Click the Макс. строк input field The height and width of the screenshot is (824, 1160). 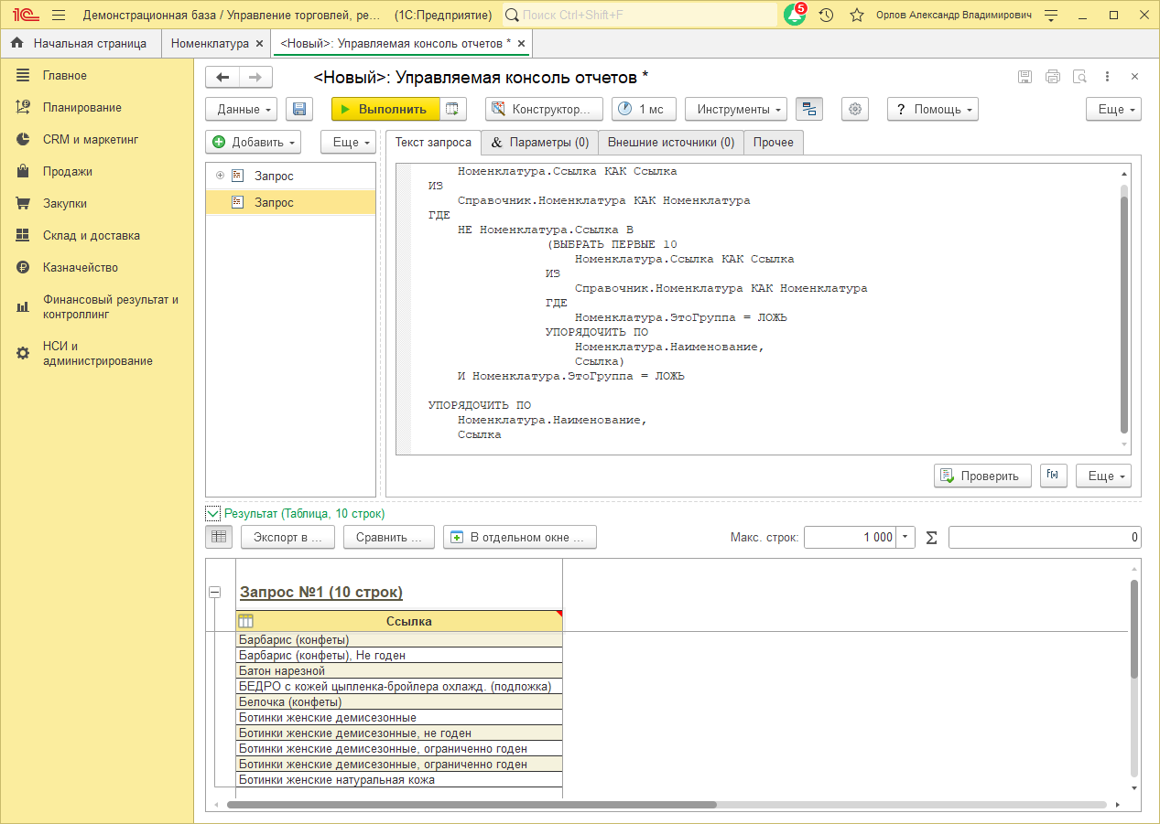(x=850, y=538)
